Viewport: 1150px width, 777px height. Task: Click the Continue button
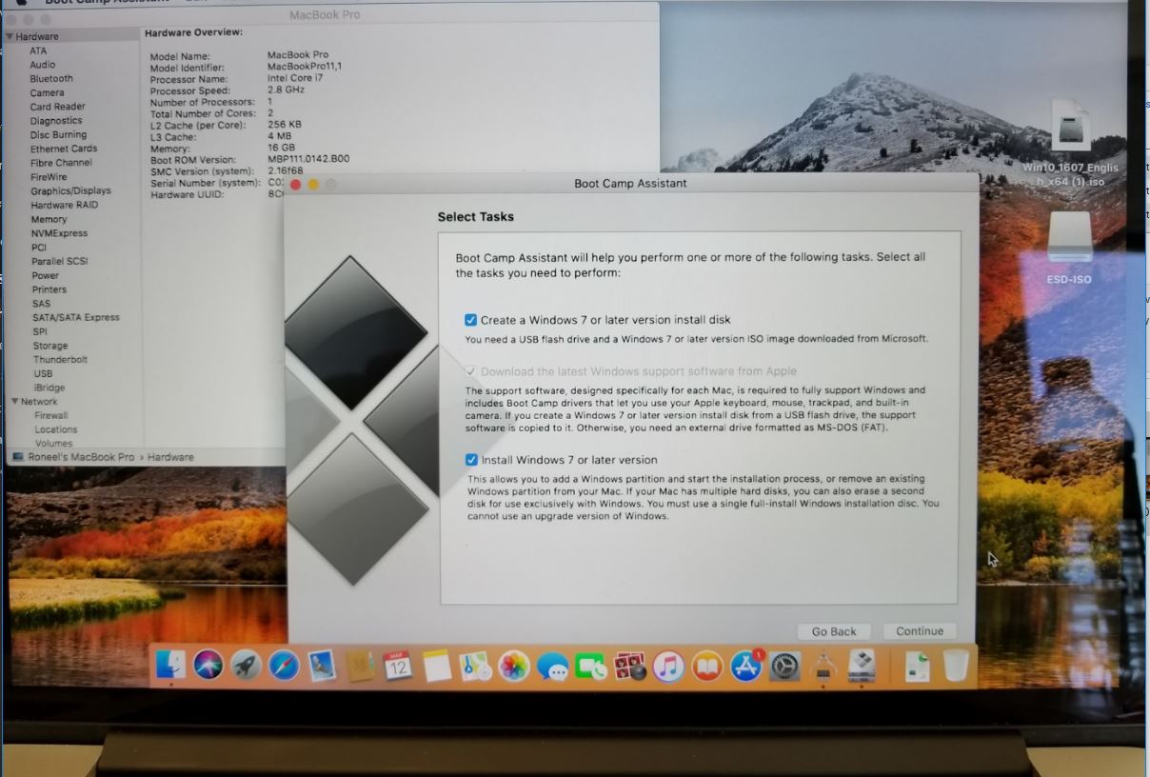click(919, 631)
